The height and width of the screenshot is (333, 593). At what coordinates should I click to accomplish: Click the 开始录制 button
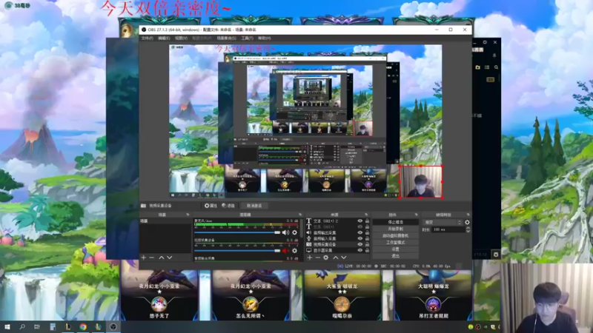click(396, 229)
